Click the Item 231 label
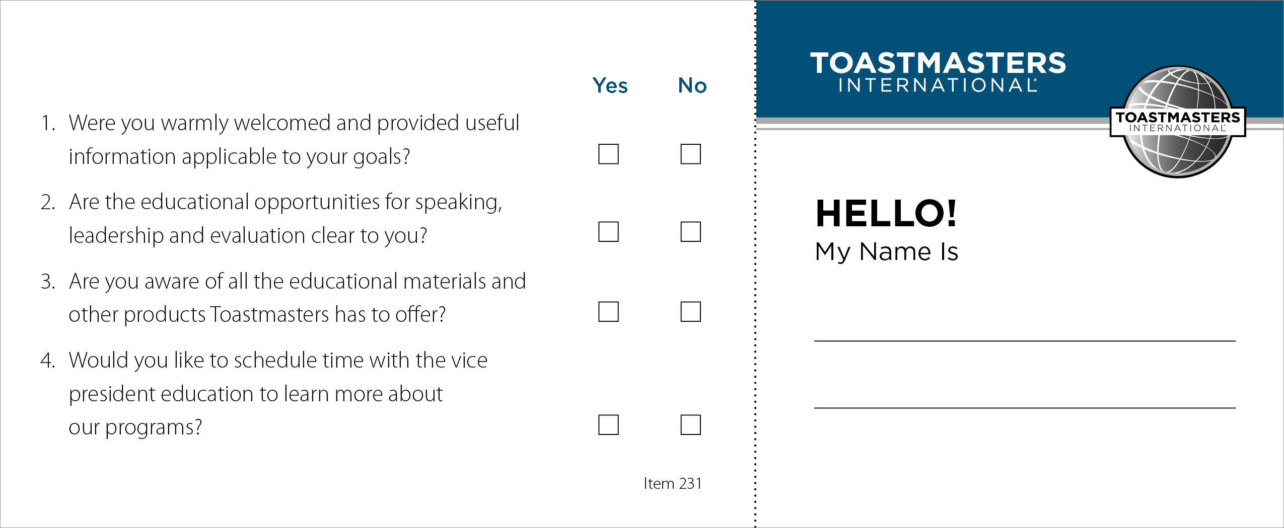 673,483
